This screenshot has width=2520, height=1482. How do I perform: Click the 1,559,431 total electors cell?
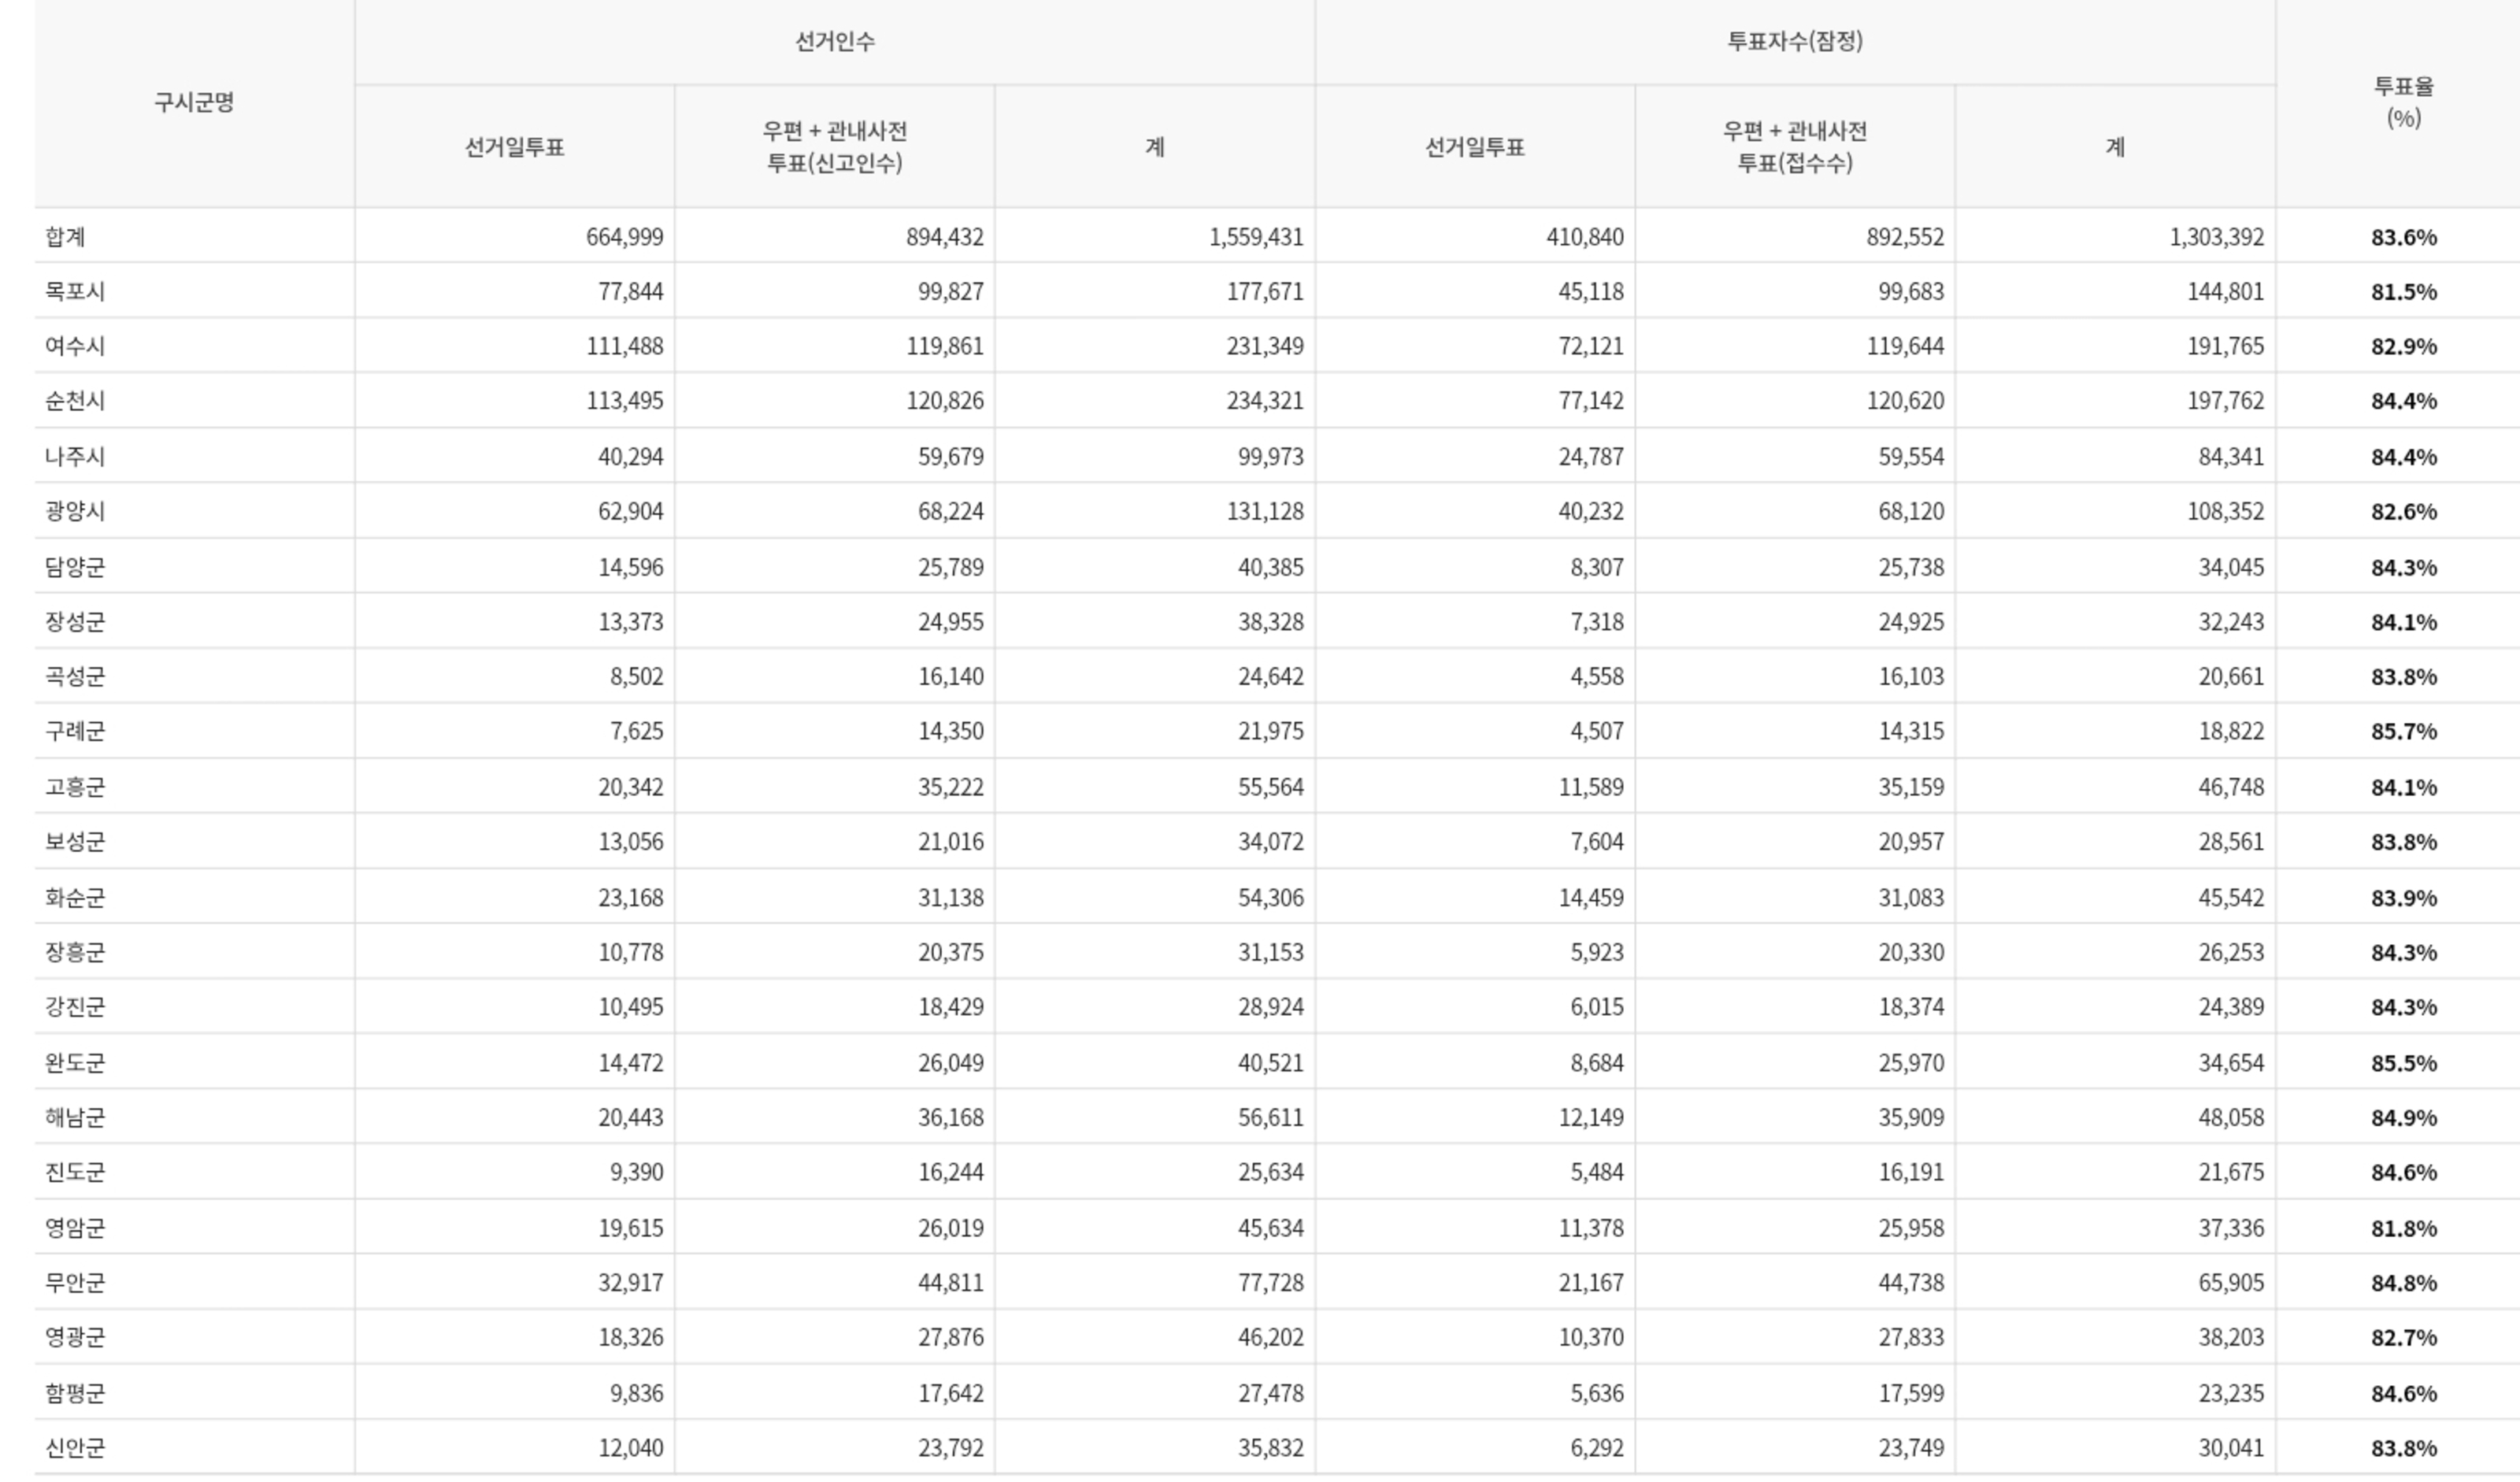click(1255, 237)
